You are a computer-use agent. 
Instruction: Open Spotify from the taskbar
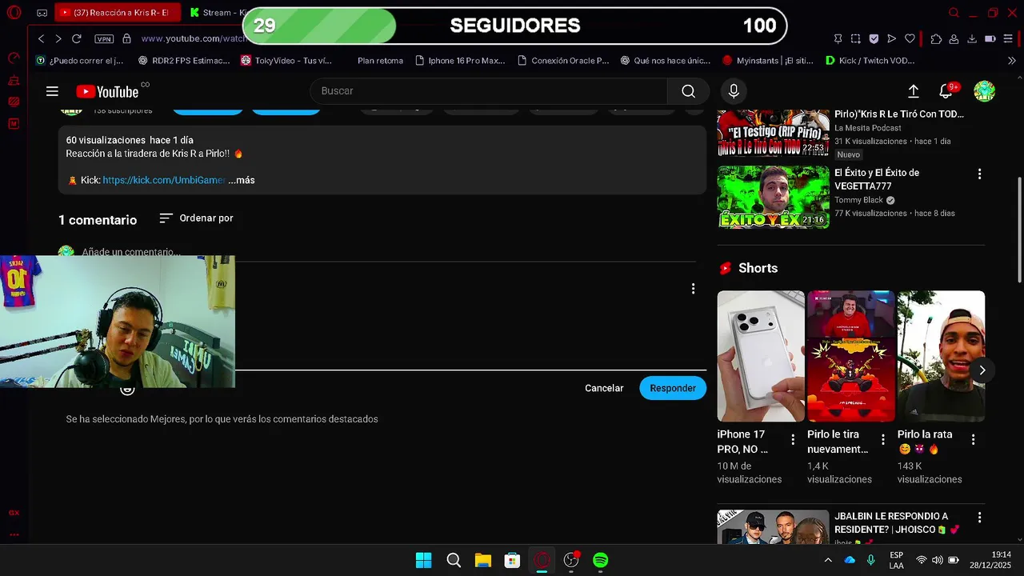601,560
